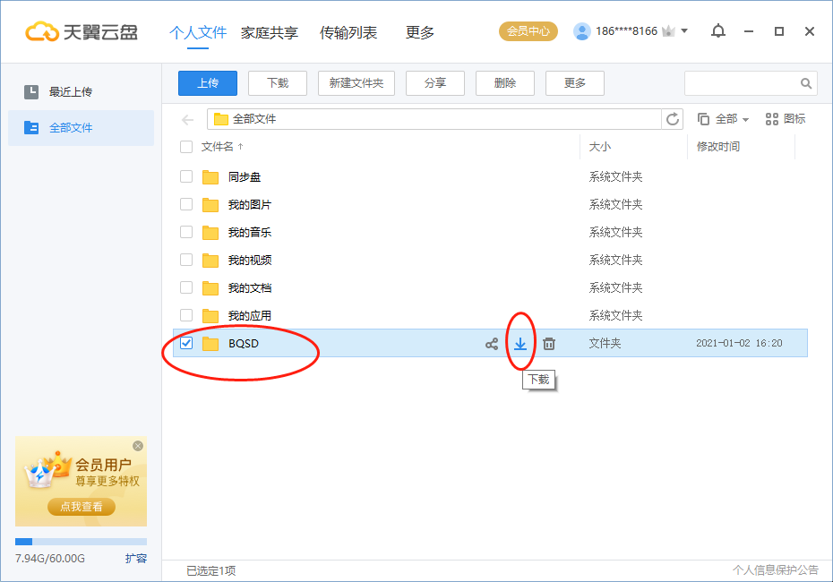Click the toolbar 下载 button
This screenshot has width=833, height=582.
pyautogui.click(x=278, y=83)
